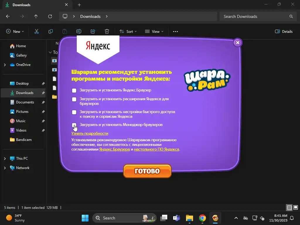Open the Bandicam folder in sidebar

(x=24, y=140)
